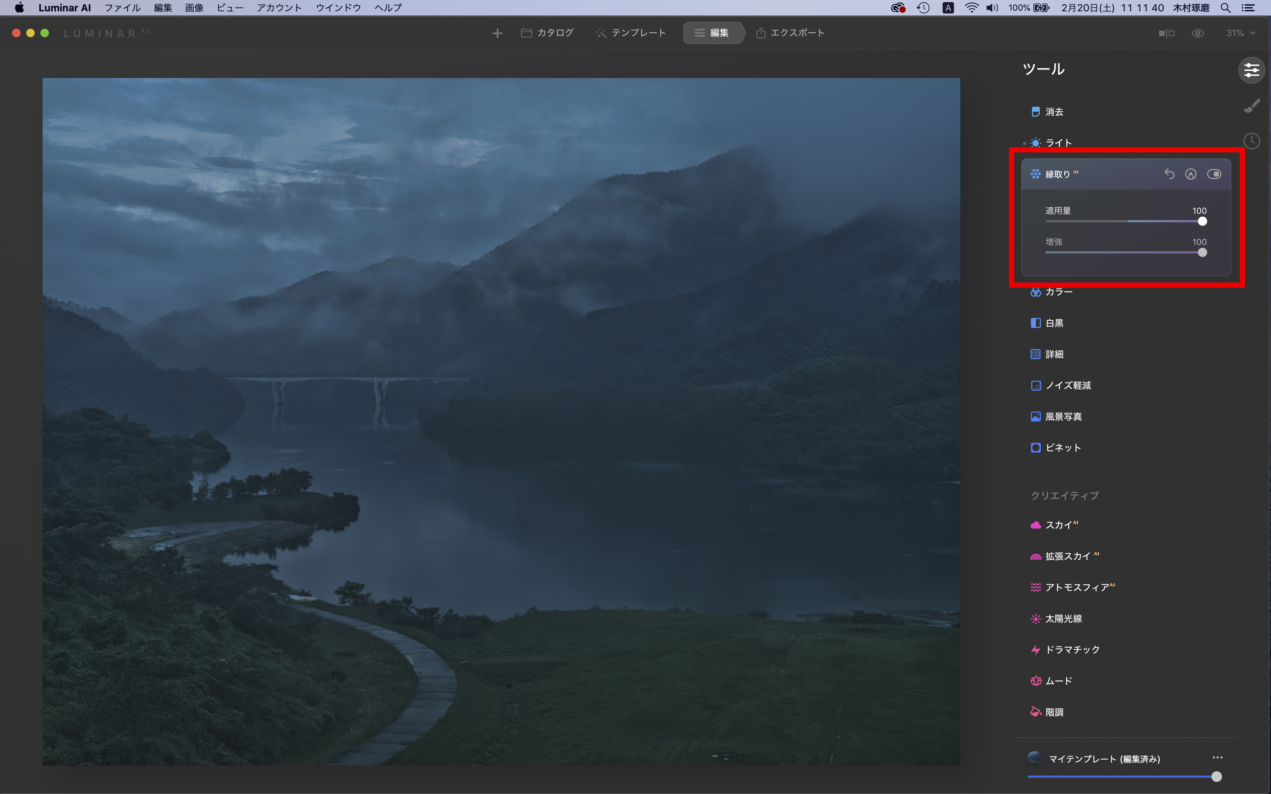Image resolution: width=1271 pixels, height=794 pixels.
Task: Click the 適用量 slider handle
Action: coord(1202,222)
